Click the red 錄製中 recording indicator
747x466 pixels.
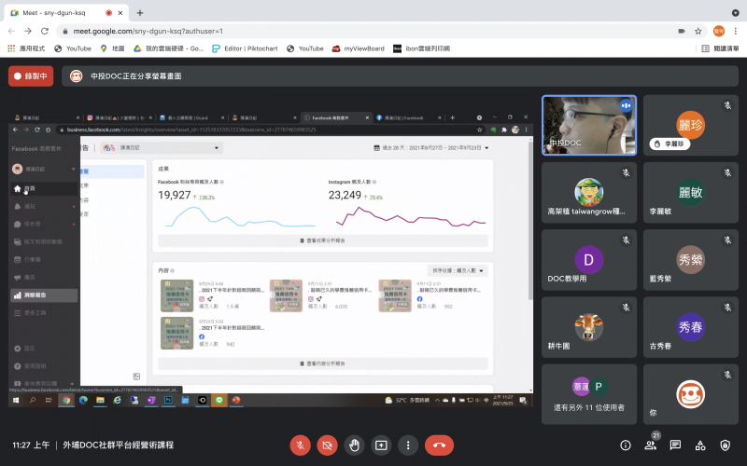[31, 76]
